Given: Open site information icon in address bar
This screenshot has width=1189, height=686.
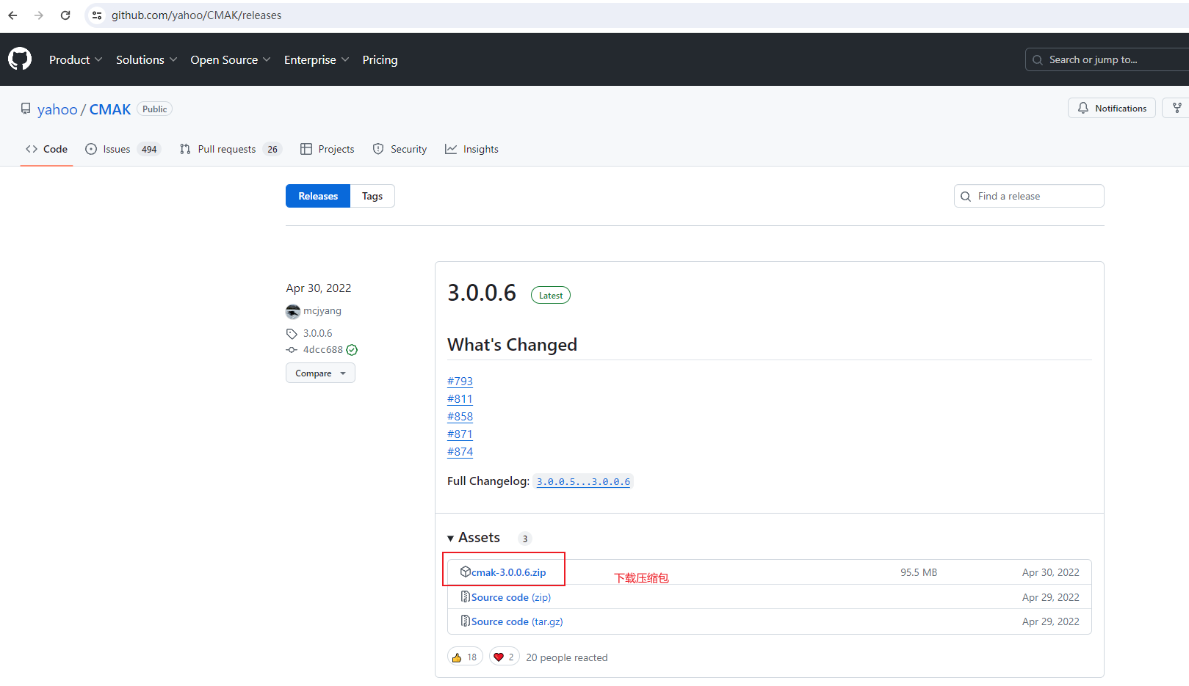Looking at the screenshot, I should pos(97,15).
